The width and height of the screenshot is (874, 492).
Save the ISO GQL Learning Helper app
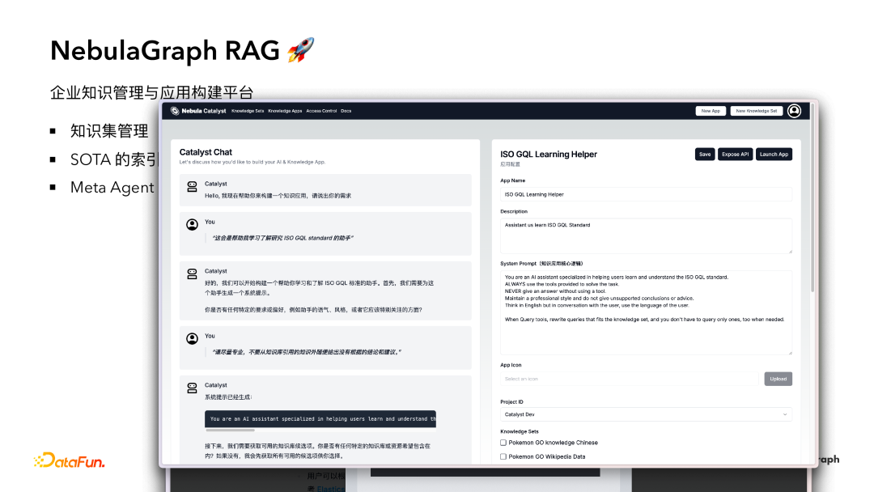coord(705,154)
